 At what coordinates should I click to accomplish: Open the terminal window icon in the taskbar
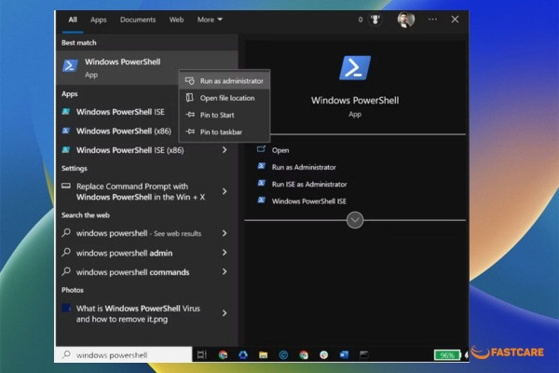(363, 354)
